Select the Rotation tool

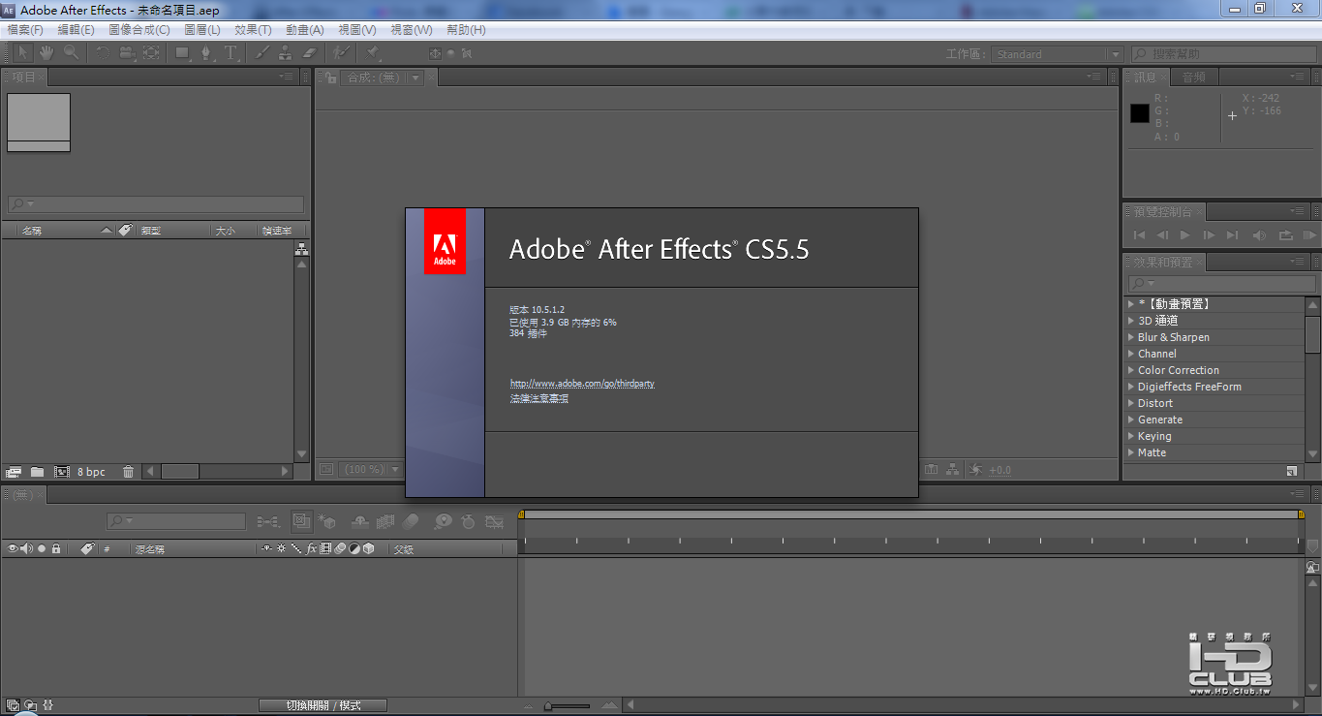tap(103, 53)
